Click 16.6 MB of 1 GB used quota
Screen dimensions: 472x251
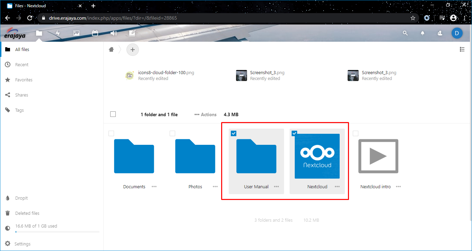coord(36,226)
